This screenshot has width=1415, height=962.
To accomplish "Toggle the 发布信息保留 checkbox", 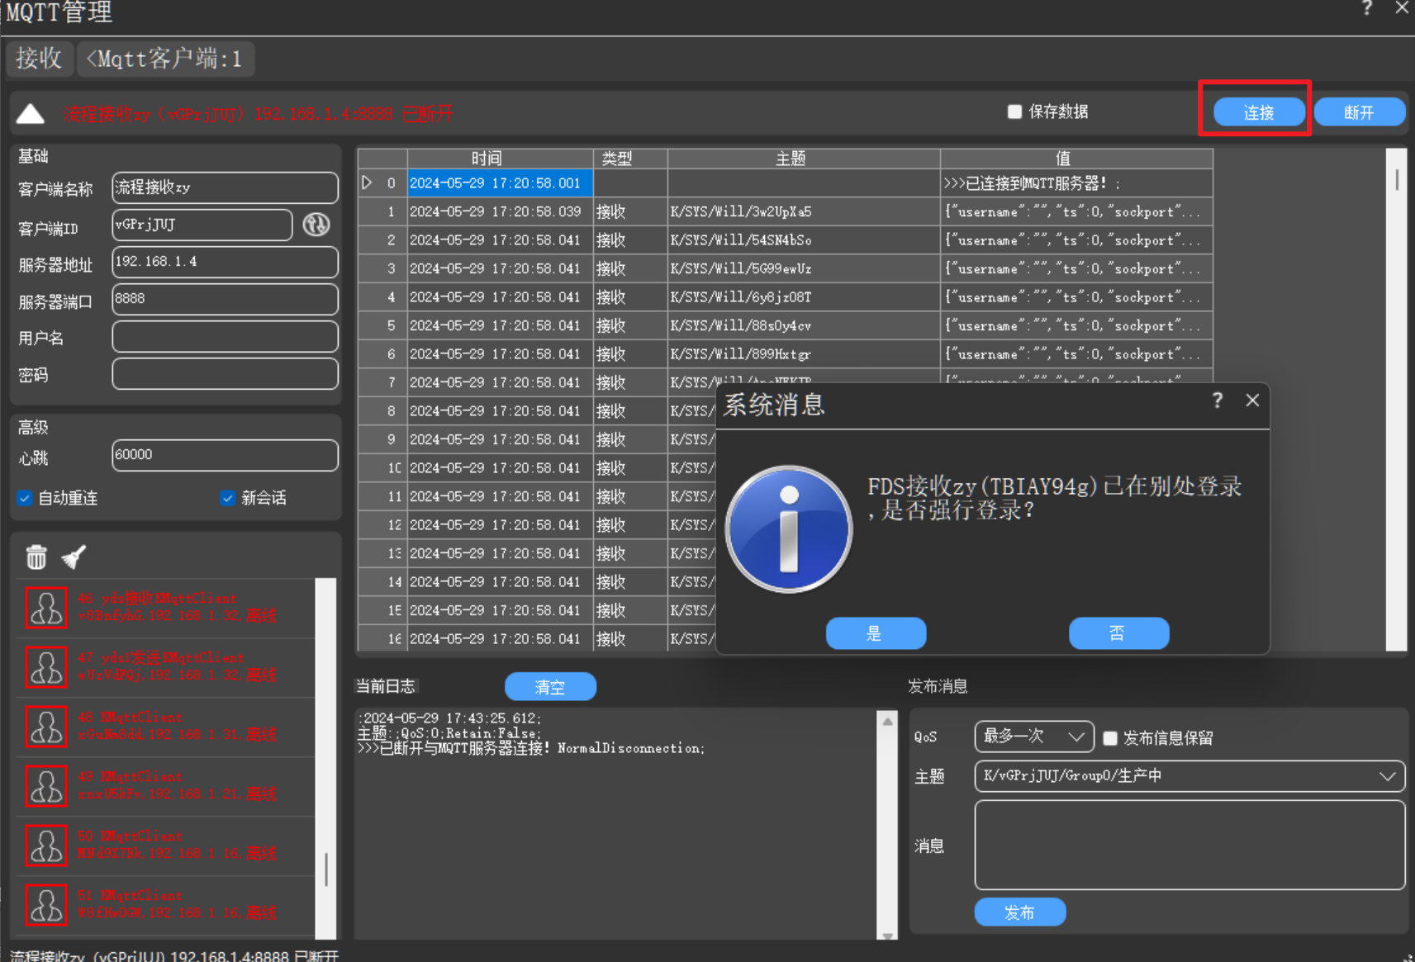I will coord(1110,738).
